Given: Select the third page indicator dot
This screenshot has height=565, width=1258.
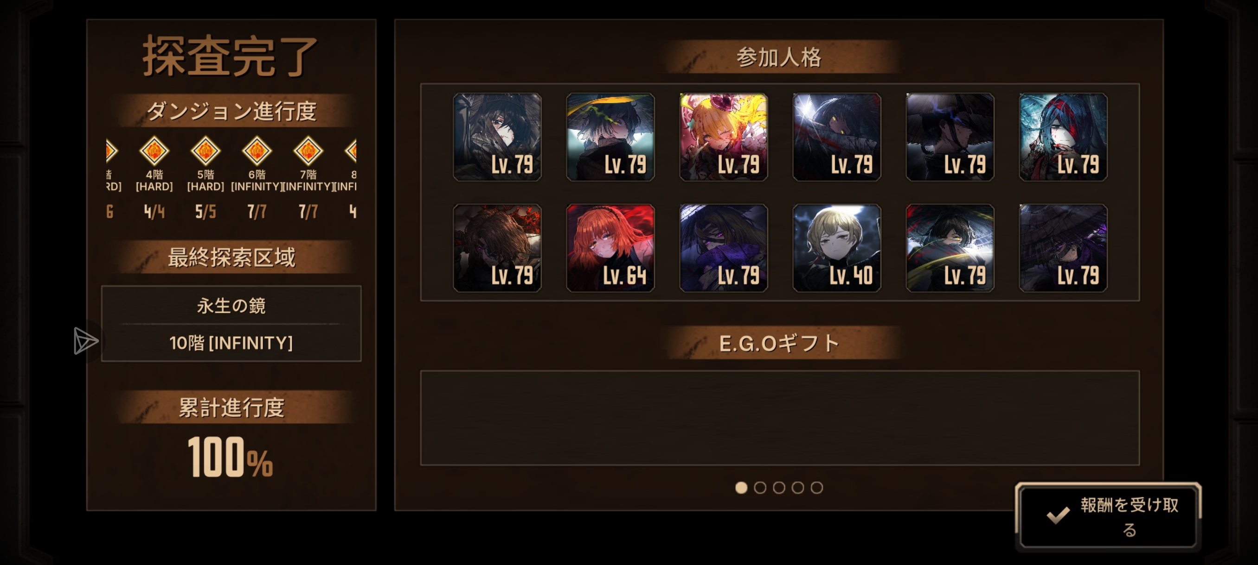Looking at the screenshot, I should pyautogui.click(x=779, y=488).
